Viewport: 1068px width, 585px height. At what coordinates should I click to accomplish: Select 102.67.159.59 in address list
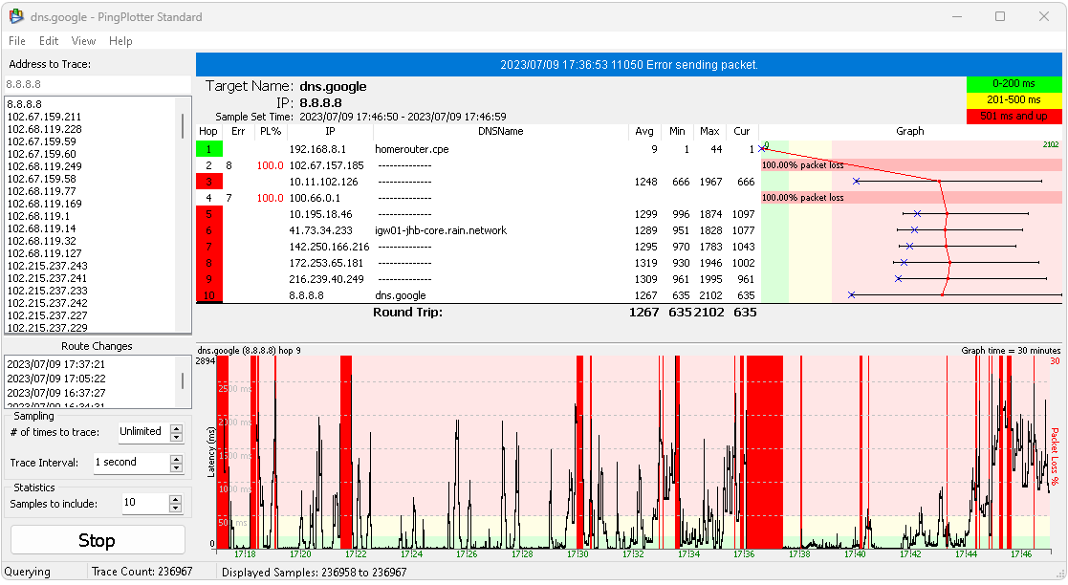click(41, 141)
